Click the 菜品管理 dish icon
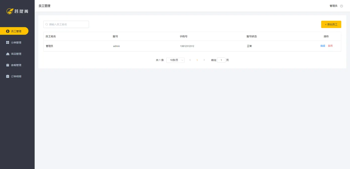This screenshot has width=350, height=169. click(x=7, y=54)
